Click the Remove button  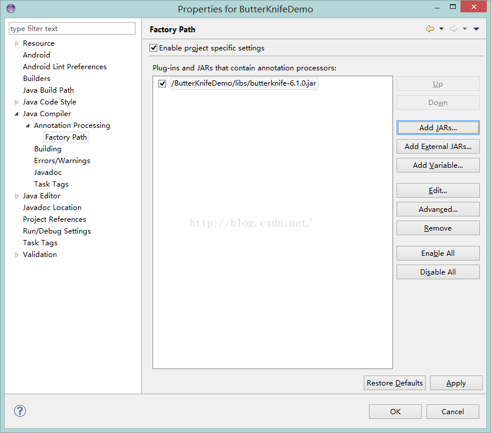point(438,228)
